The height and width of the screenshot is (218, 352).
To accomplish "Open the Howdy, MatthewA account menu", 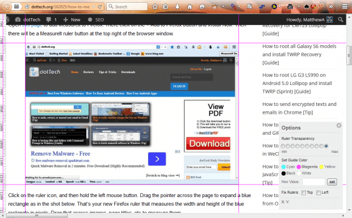I will pos(309,20).
